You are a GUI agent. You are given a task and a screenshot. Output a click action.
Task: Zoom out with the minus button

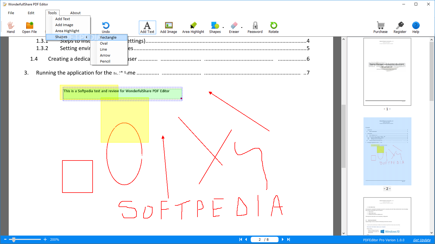[x=5, y=239]
